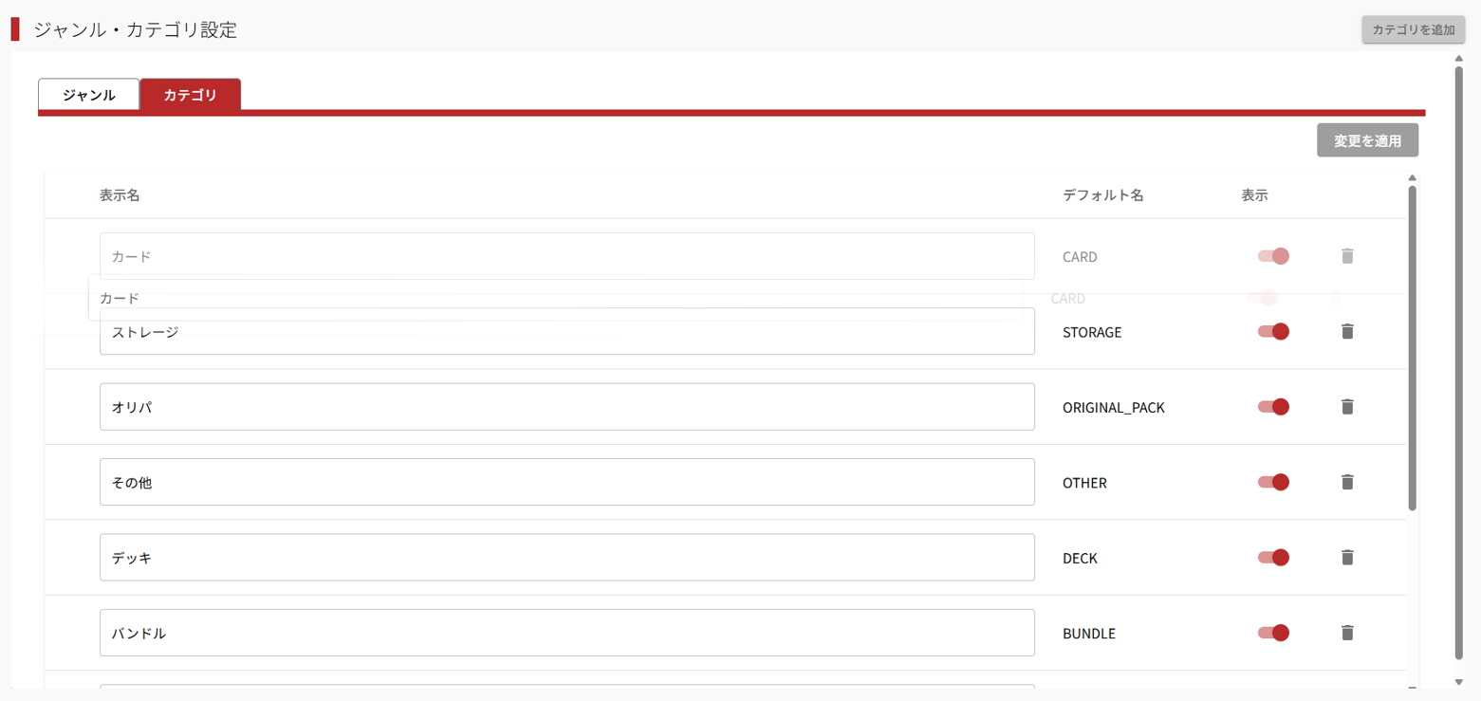
Task: Click the outer page scrollbar thumb
Action: click(1459, 362)
